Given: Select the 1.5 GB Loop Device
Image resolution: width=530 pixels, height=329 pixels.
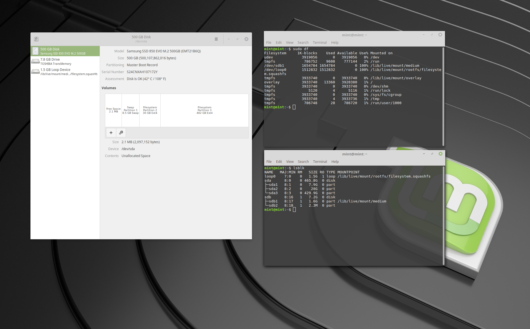Looking at the screenshot, I should coord(65,72).
